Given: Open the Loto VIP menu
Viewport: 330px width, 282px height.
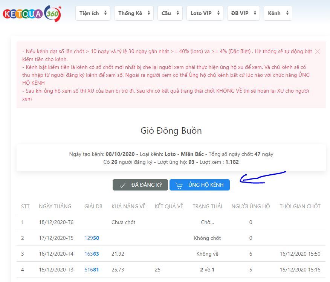Looking at the screenshot, I should (x=205, y=13).
